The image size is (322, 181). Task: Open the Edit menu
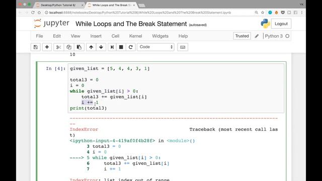click(x=57, y=36)
